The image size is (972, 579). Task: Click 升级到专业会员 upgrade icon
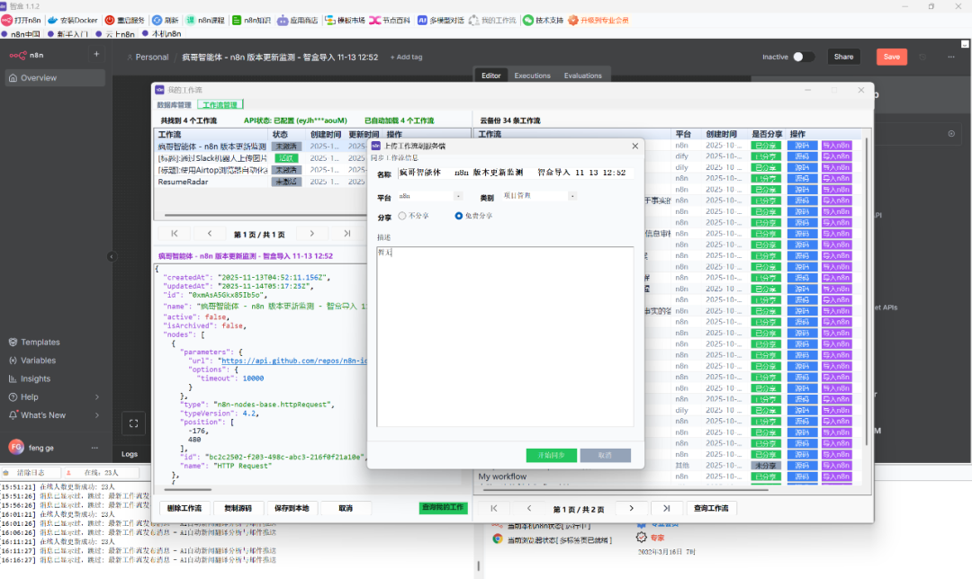click(x=573, y=21)
